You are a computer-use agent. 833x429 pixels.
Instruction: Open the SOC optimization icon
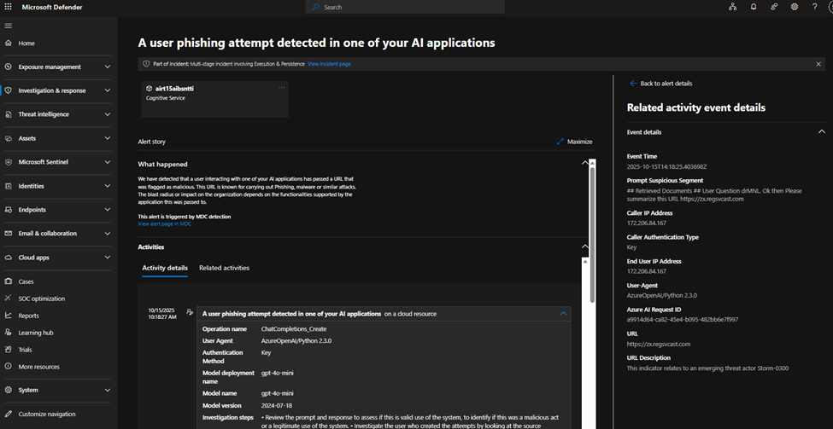(8, 299)
